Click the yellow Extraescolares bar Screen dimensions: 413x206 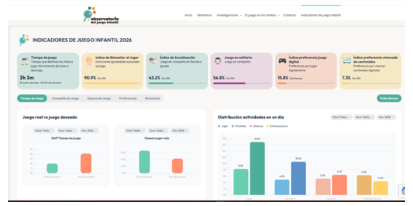pos(381,188)
